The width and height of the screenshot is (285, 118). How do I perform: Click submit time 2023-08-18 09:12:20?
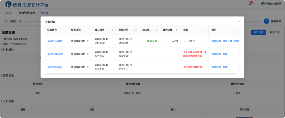coord(102,41)
